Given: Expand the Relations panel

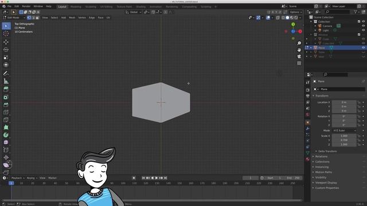Looking at the screenshot, I should coord(321,156).
